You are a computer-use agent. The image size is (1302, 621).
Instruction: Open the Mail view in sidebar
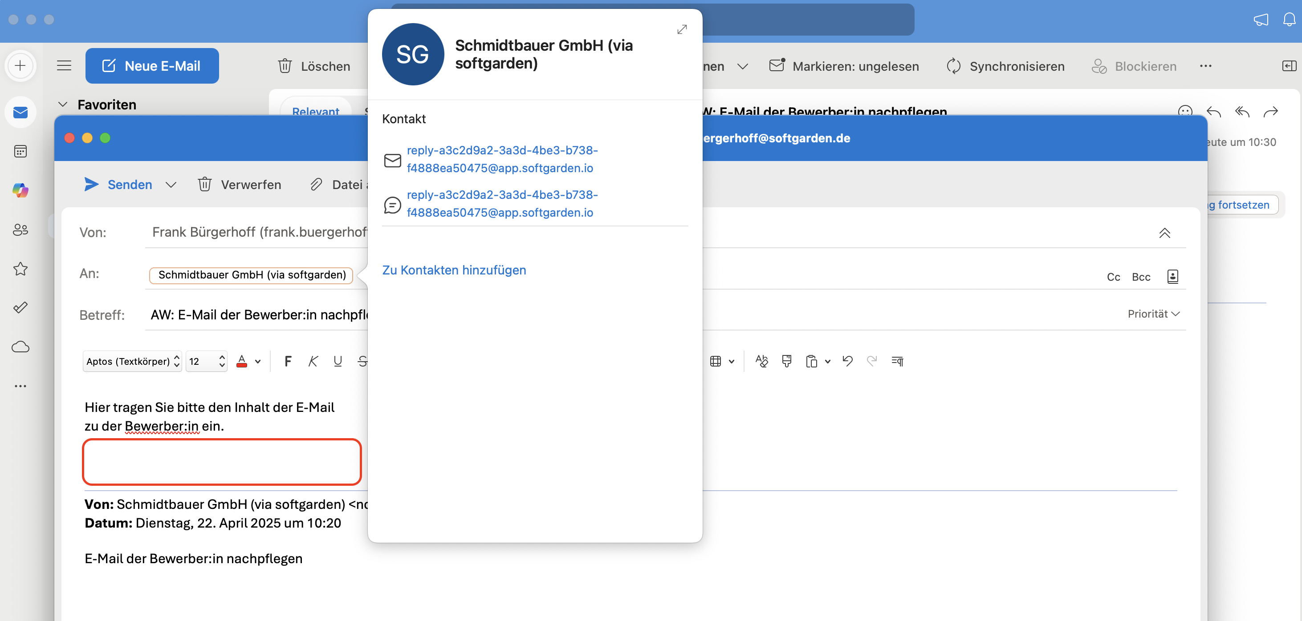20,112
